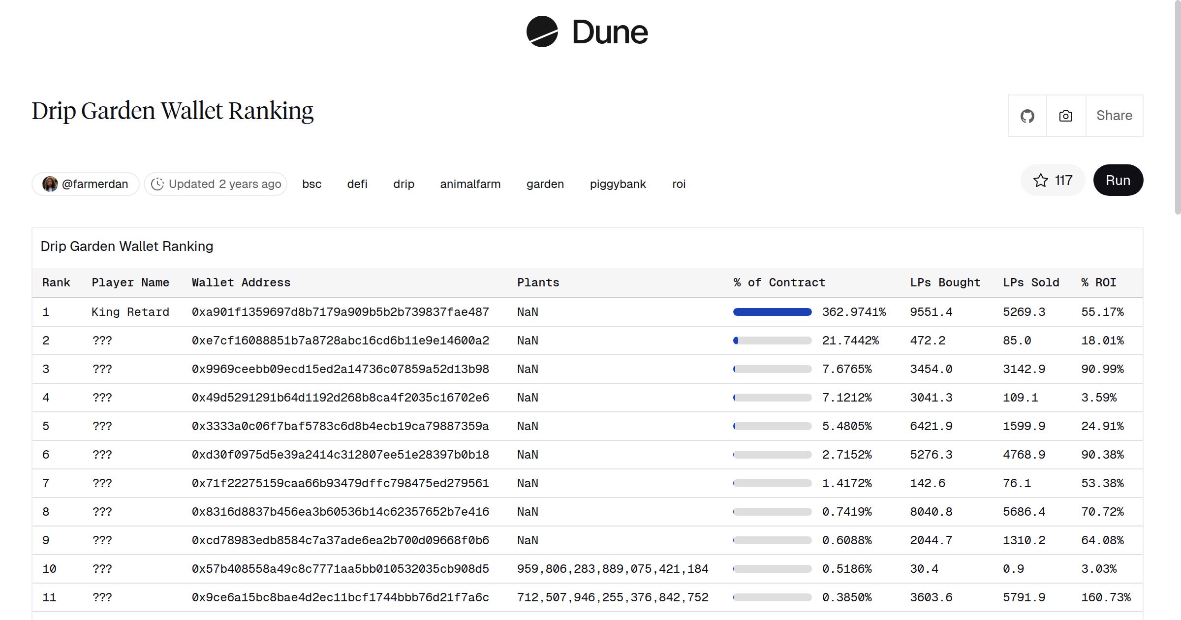Open @farmerdan's profile link
This screenshot has width=1181, height=620.
95,184
